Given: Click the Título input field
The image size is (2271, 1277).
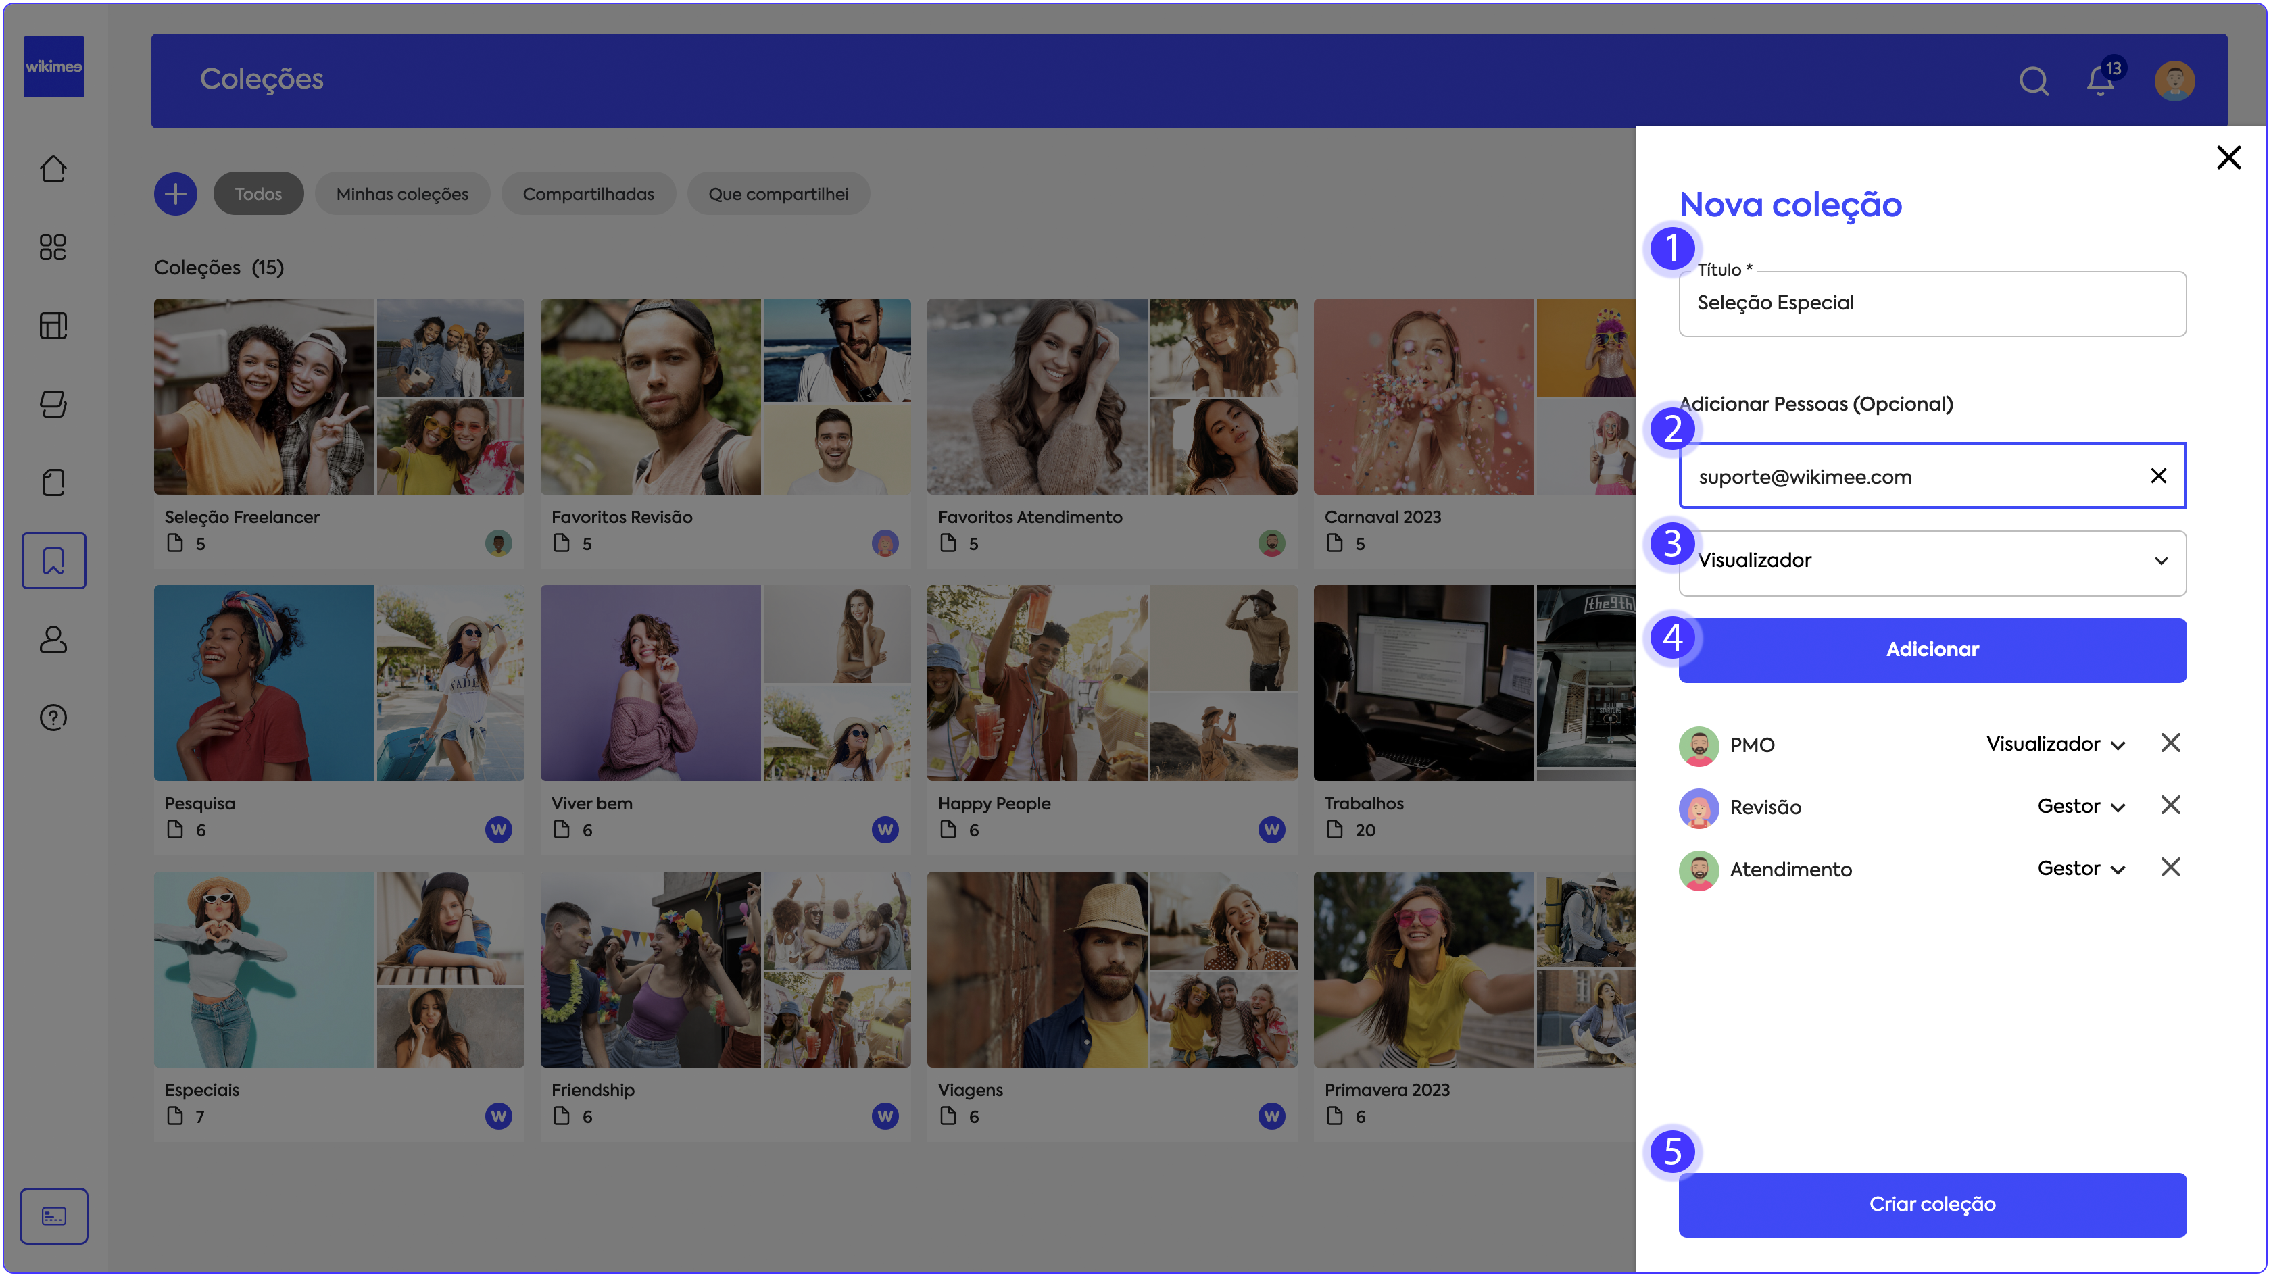Looking at the screenshot, I should [1932, 303].
